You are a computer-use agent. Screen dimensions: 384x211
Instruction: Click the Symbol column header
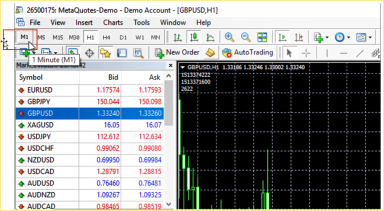(x=47, y=77)
